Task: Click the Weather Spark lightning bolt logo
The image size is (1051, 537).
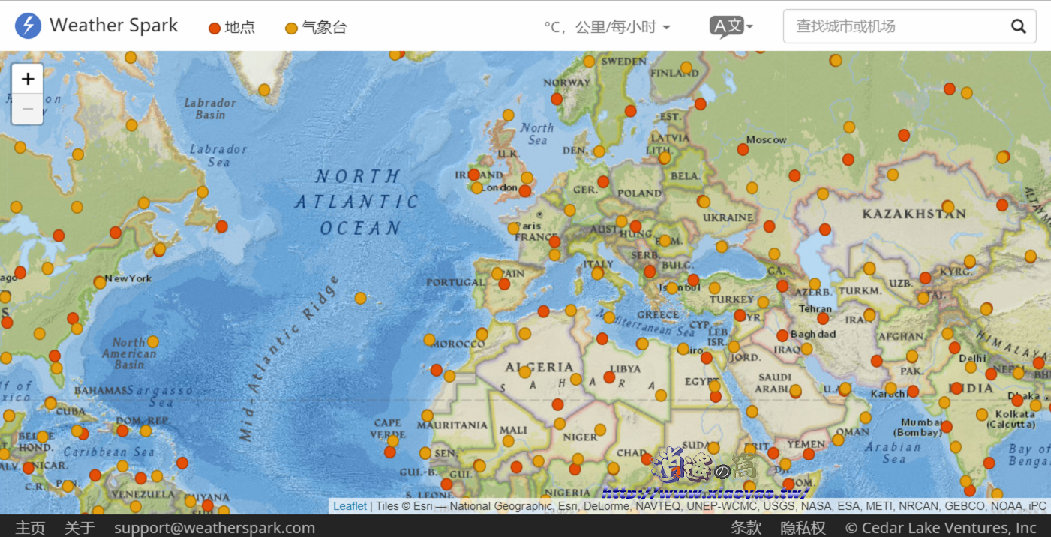Action: coord(27,25)
